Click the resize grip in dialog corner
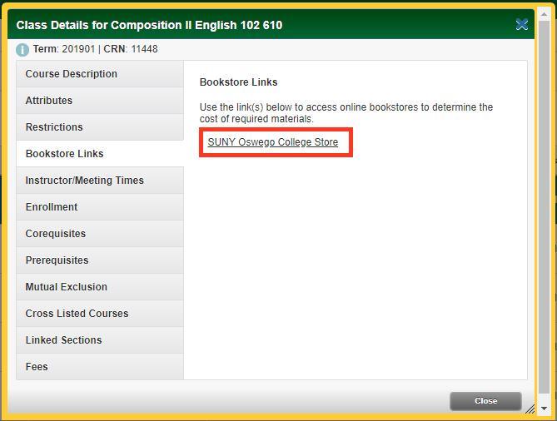Viewport: 557px width, 421px height. tap(530, 408)
